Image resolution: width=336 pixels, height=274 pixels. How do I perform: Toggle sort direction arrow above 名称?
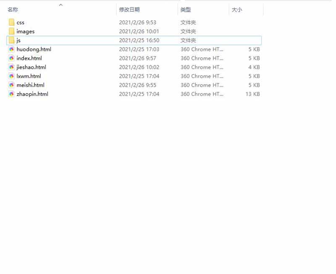61,5
